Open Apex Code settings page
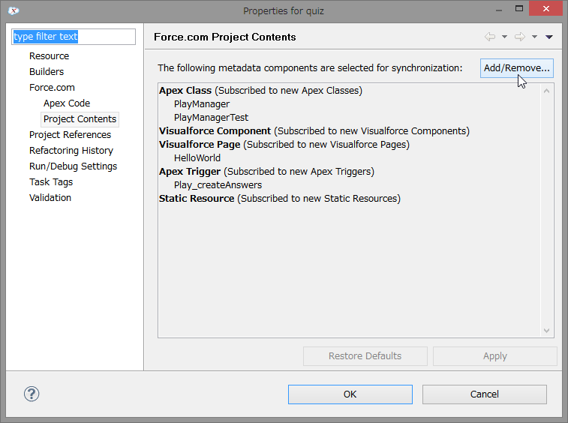 click(x=67, y=103)
